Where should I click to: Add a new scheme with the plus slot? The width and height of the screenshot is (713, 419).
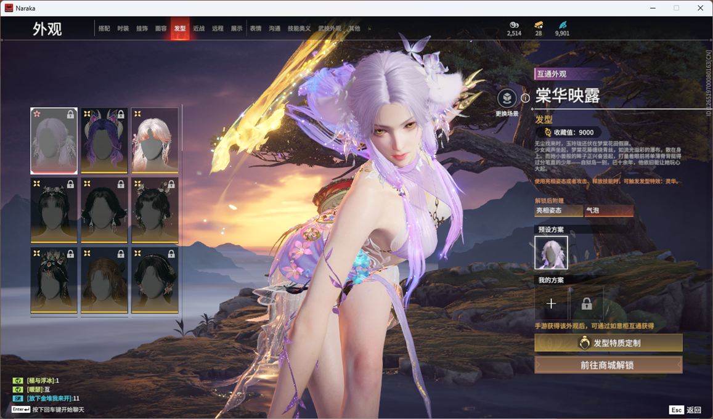click(x=551, y=304)
